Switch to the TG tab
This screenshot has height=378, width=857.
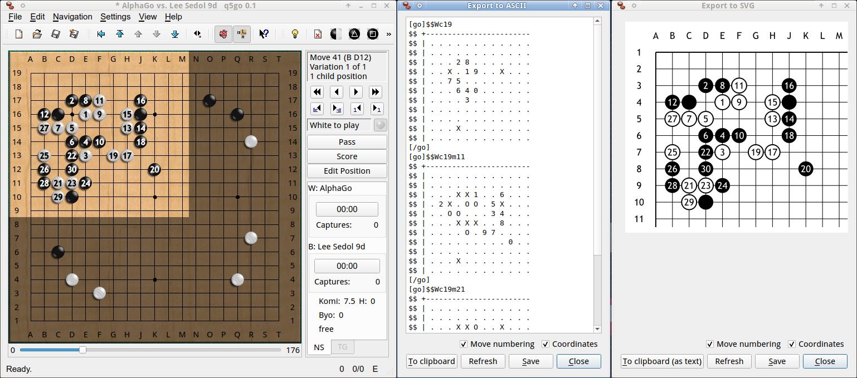(342, 347)
